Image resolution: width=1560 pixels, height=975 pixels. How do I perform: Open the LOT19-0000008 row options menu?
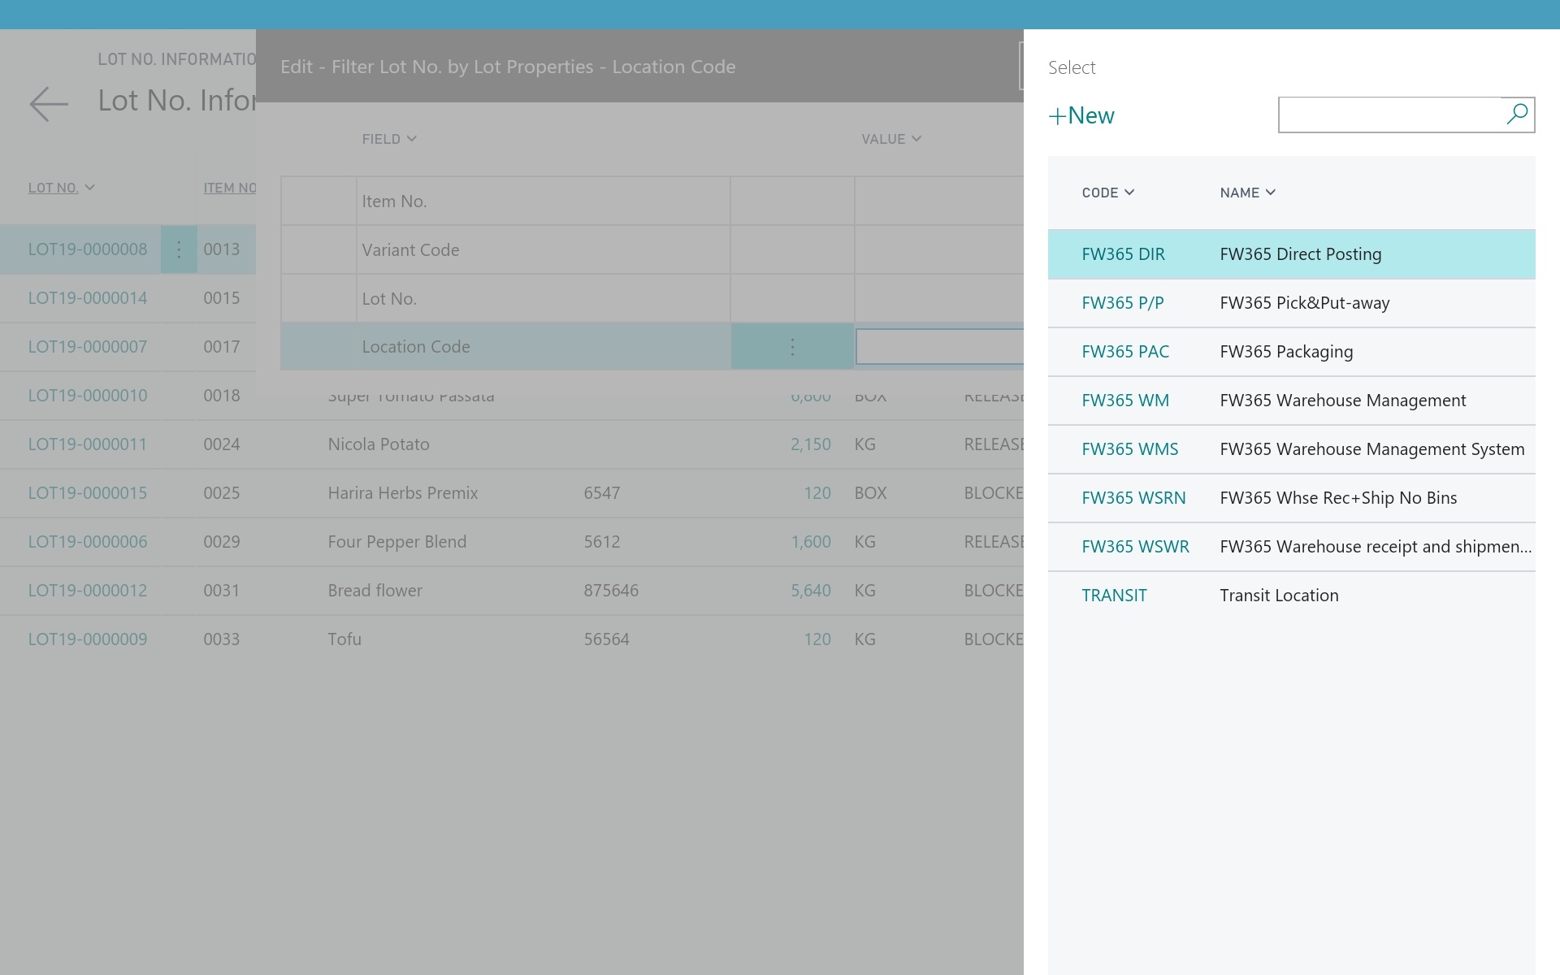(179, 249)
